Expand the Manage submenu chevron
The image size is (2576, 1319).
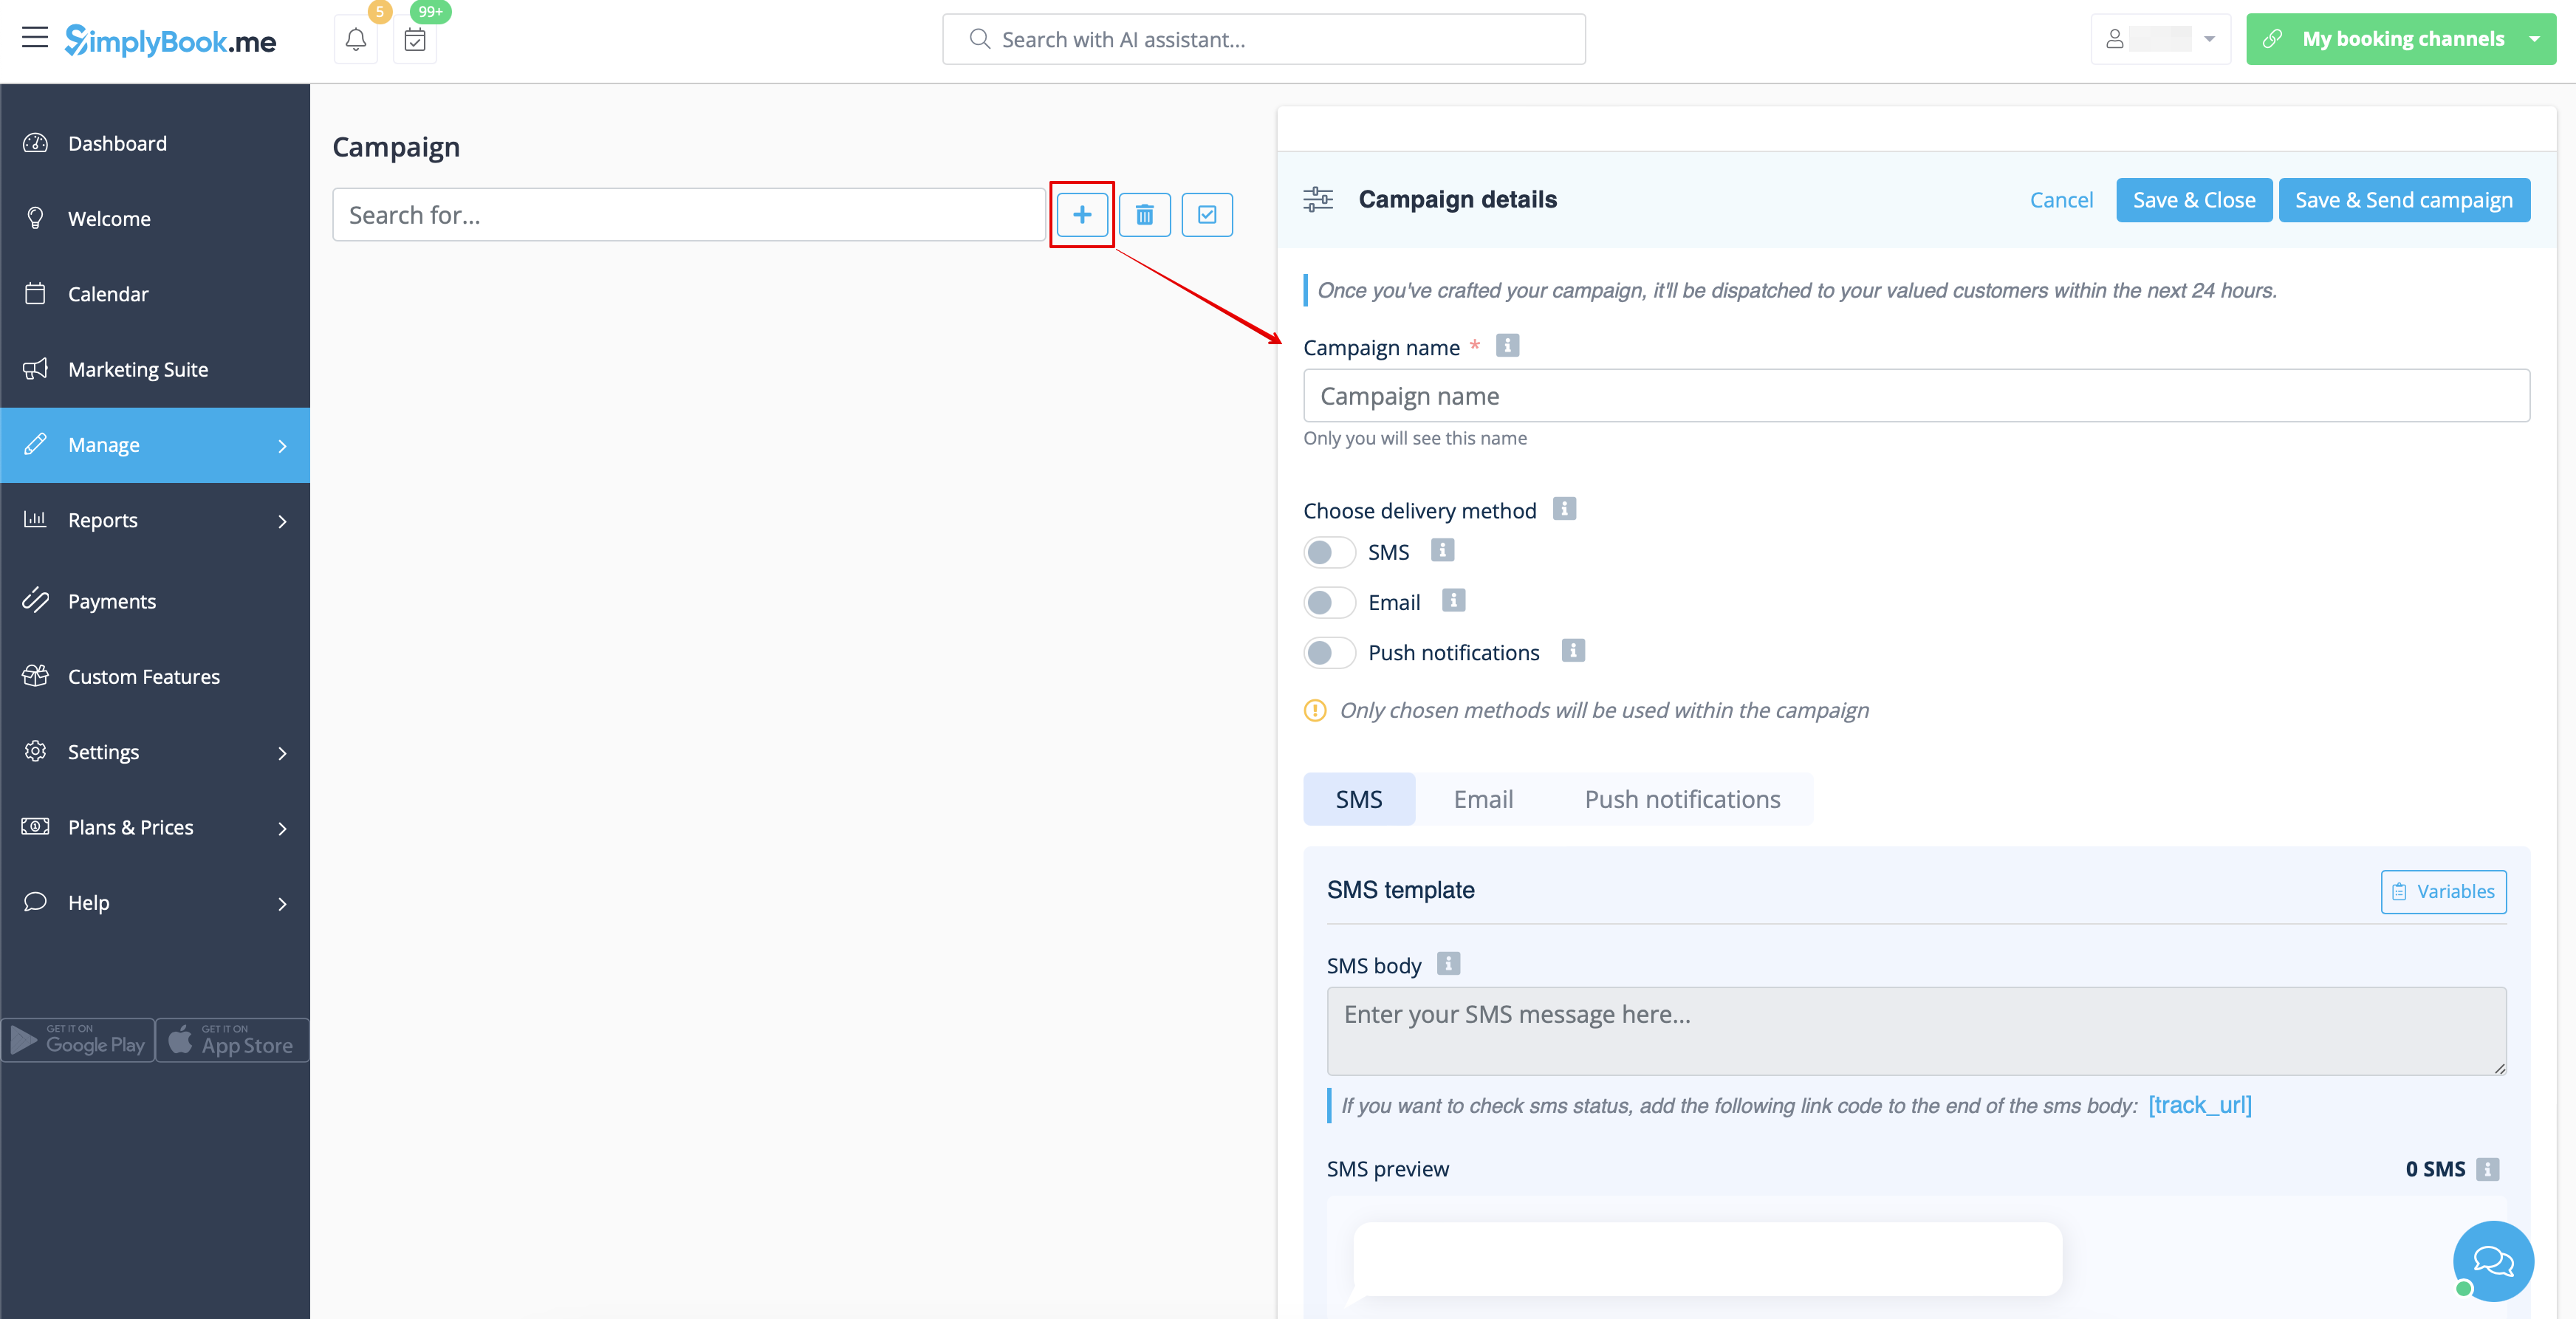click(x=282, y=446)
